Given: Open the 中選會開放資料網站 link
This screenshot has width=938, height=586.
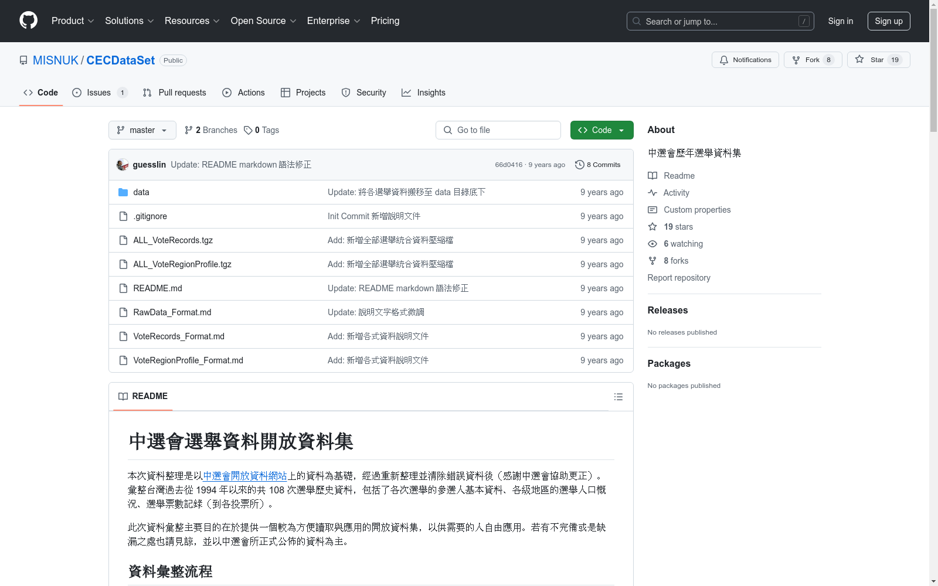Looking at the screenshot, I should point(245,476).
